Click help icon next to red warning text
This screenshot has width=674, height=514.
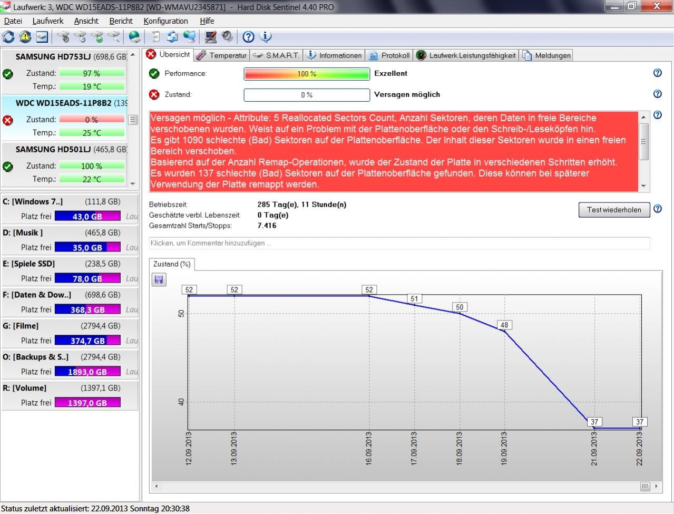tap(657, 115)
